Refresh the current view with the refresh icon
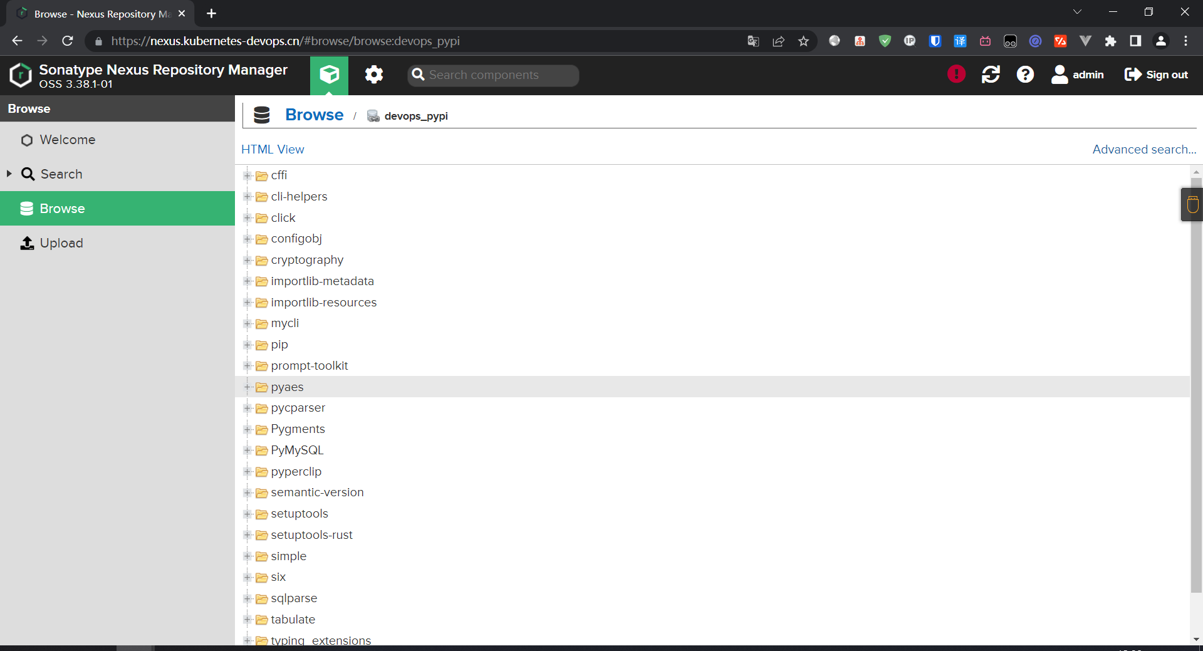1203x651 pixels. pyautogui.click(x=991, y=75)
